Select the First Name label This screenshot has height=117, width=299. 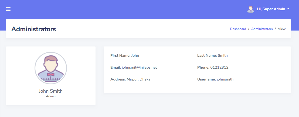pos(120,56)
